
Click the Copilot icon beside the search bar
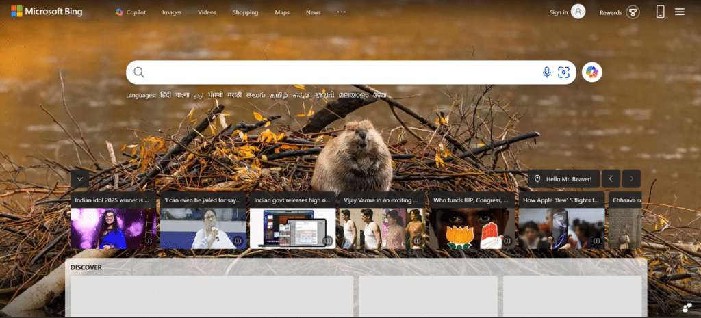(591, 72)
